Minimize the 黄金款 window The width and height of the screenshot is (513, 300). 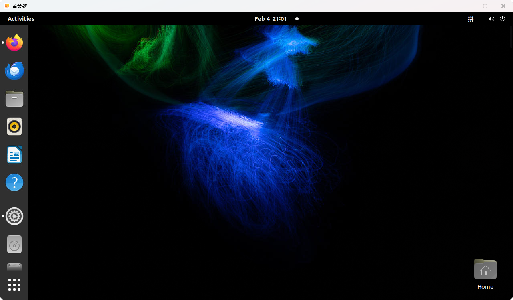[x=467, y=6]
